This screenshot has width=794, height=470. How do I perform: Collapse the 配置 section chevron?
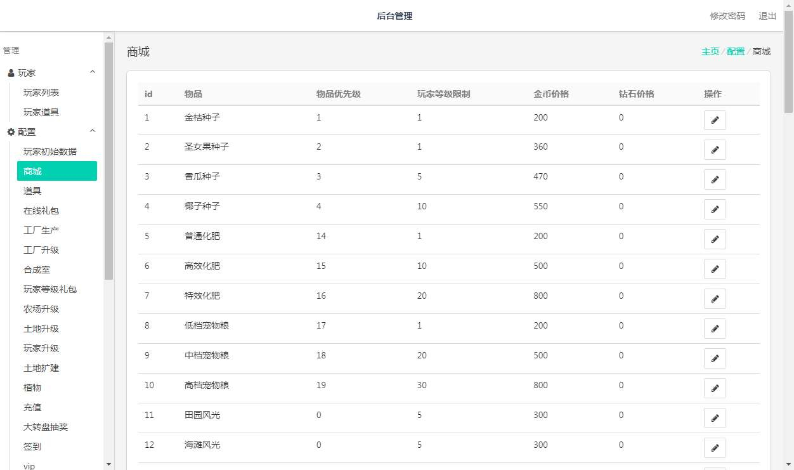tap(93, 131)
